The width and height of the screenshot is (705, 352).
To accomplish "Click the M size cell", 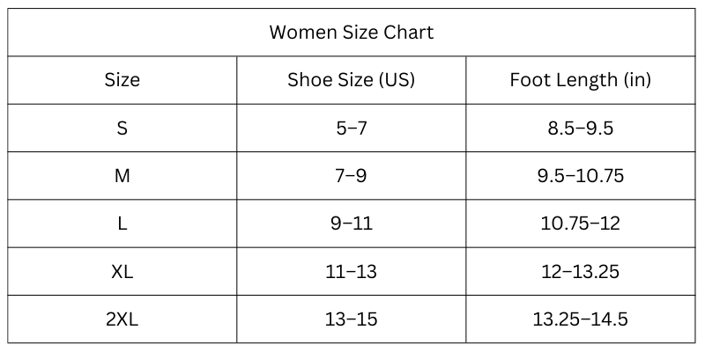I will coord(122,176).
